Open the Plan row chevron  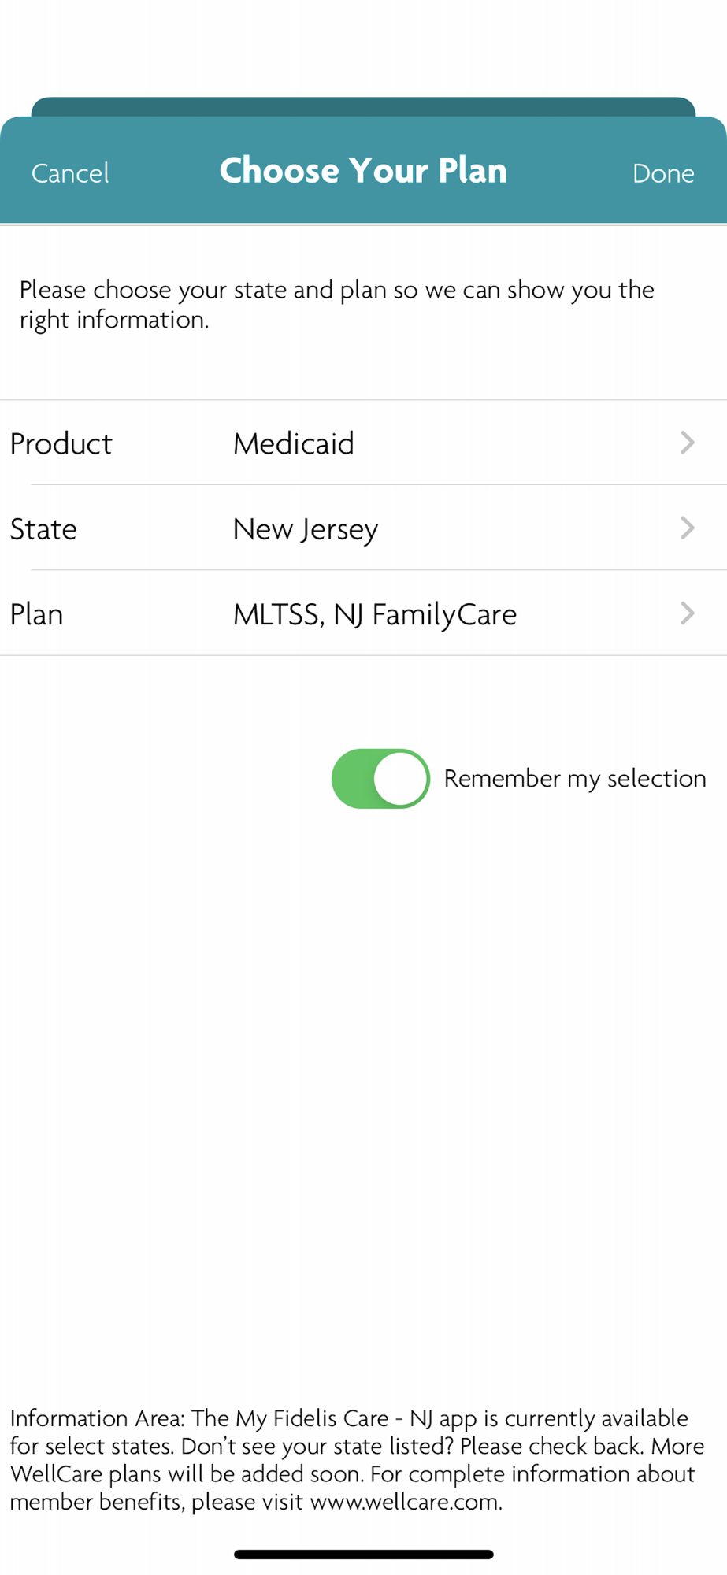pos(687,613)
